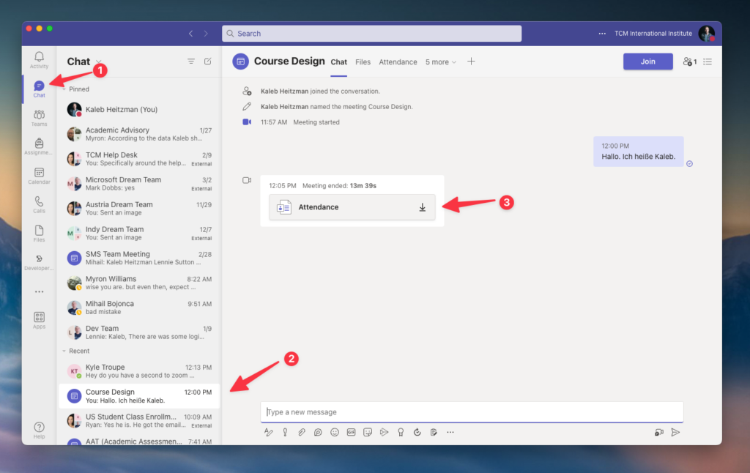
Task: Show more apps via sidebar ellipsis
Action: coord(40,291)
